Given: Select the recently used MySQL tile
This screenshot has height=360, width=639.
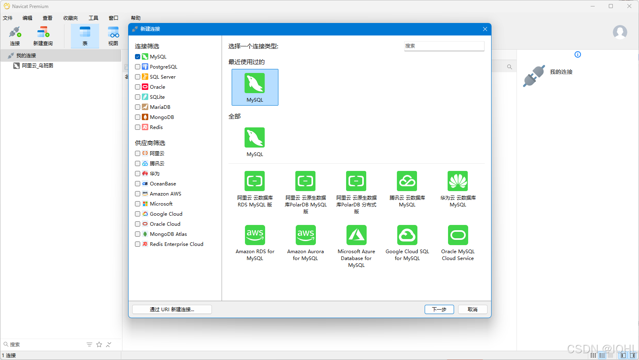Looking at the screenshot, I should coord(255,87).
